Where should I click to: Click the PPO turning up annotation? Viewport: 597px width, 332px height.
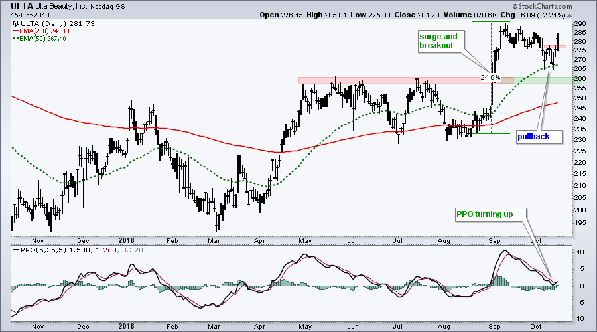[x=490, y=214]
